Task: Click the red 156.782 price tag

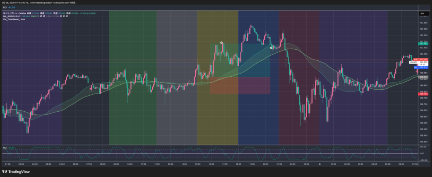Action: tap(424, 94)
